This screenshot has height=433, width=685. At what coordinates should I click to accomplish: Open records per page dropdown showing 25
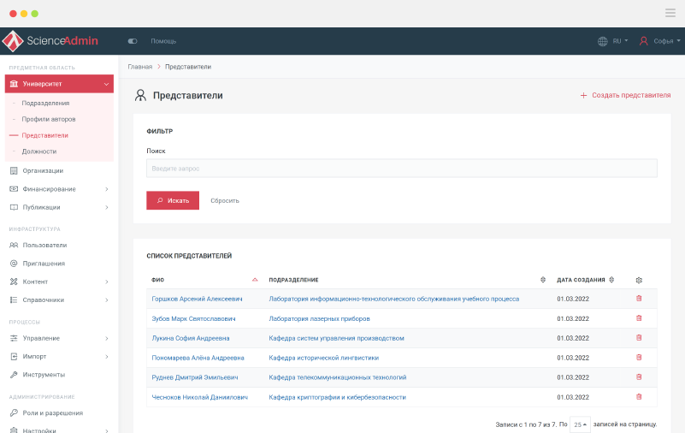580,424
